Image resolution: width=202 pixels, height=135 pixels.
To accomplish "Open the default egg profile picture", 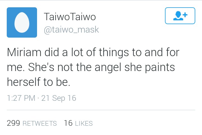I will click(x=22, y=22).
